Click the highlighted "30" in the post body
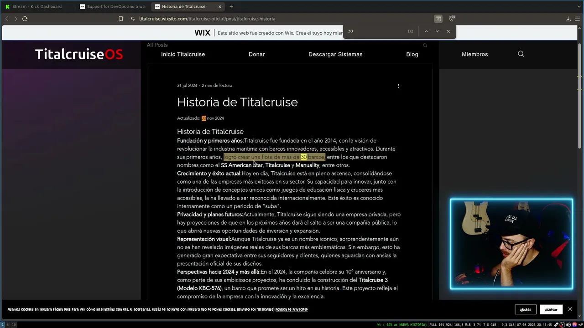This screenshot has width=584, height=328. coord(303,157)
